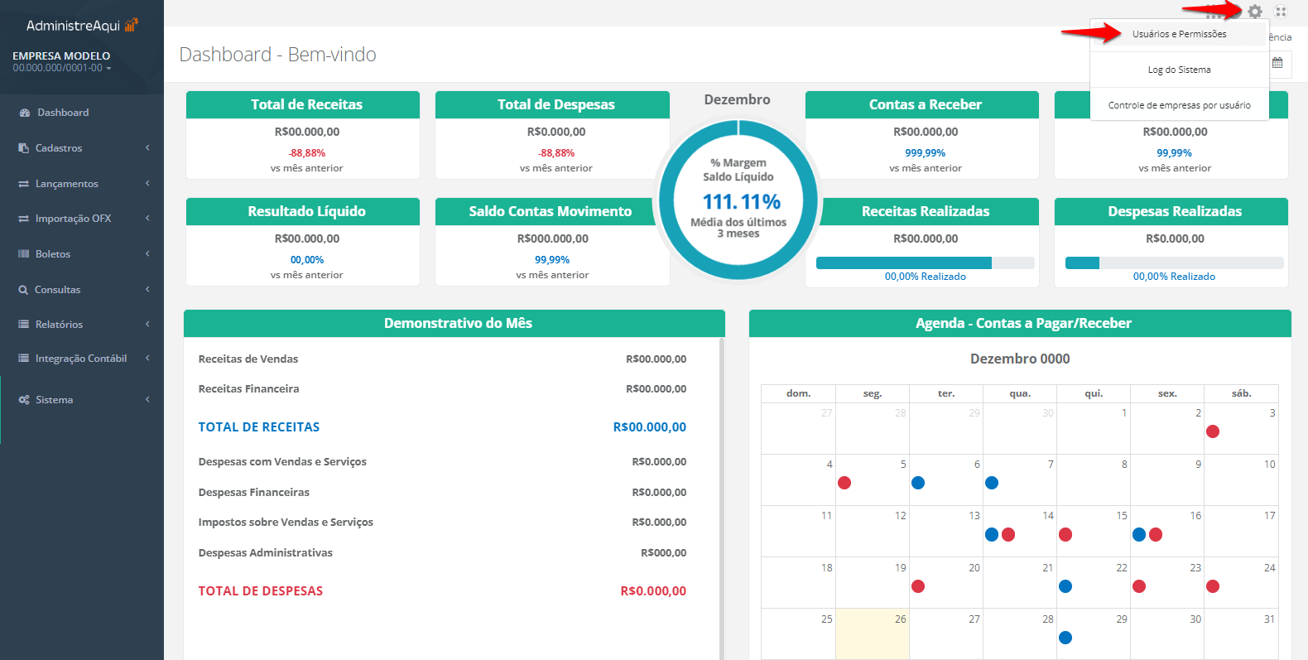Click the four-dot grid icon at top right
Screen dimensions: 1308x660
coord(1281,12)
